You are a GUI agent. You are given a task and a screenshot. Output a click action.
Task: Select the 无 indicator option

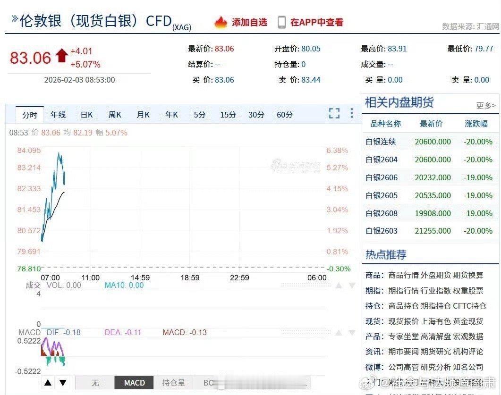tap(95, 383)
